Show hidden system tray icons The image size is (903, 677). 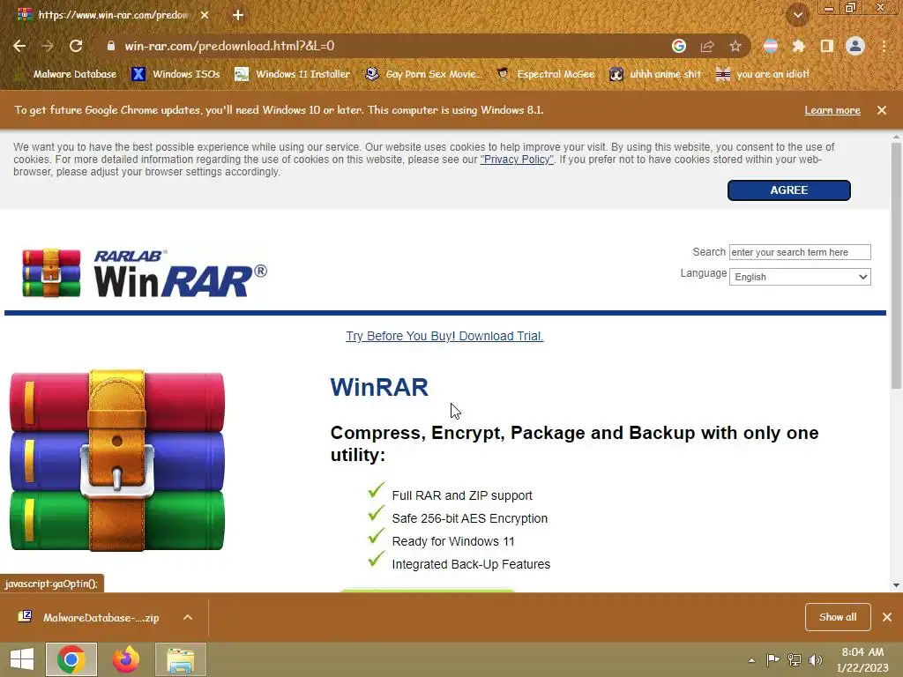click(751, 660)
